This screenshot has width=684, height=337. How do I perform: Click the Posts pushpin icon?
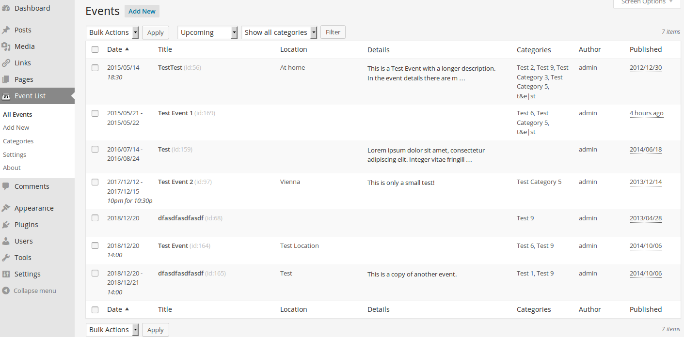6,30
